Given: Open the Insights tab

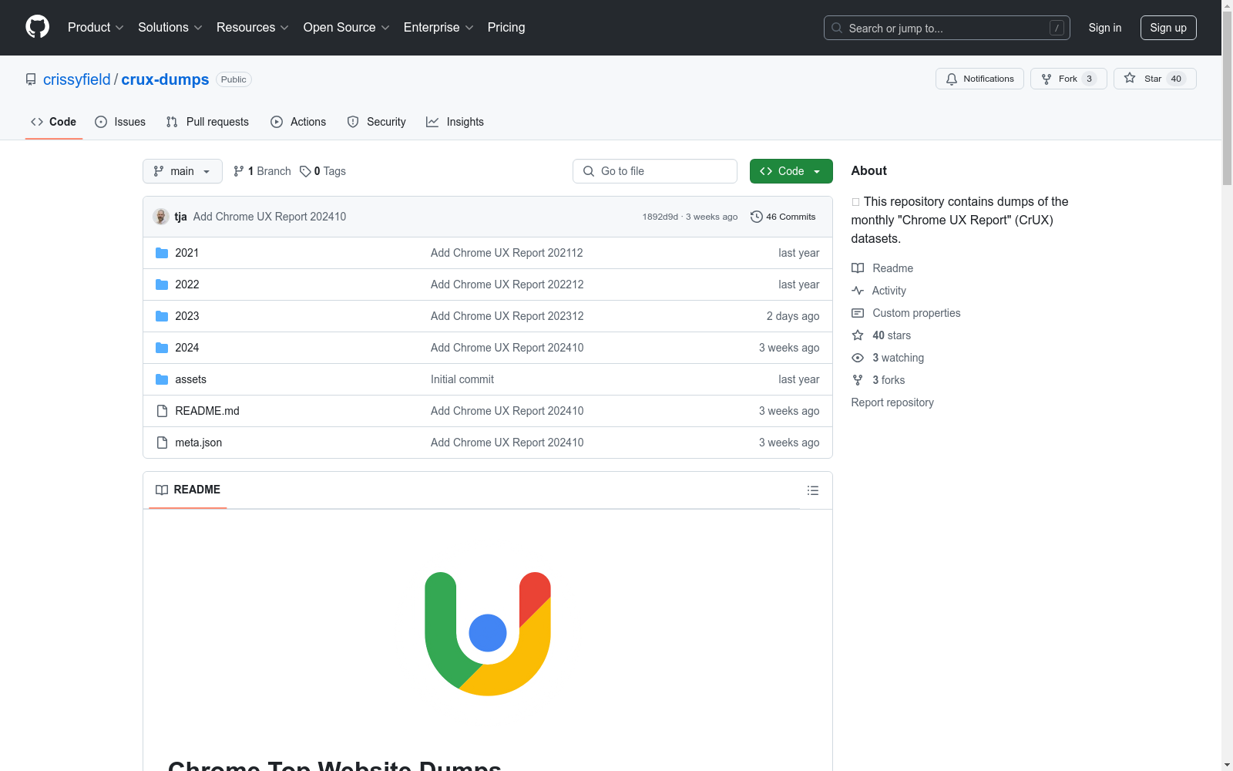Looking at the screenshot, I should [455, 122].
